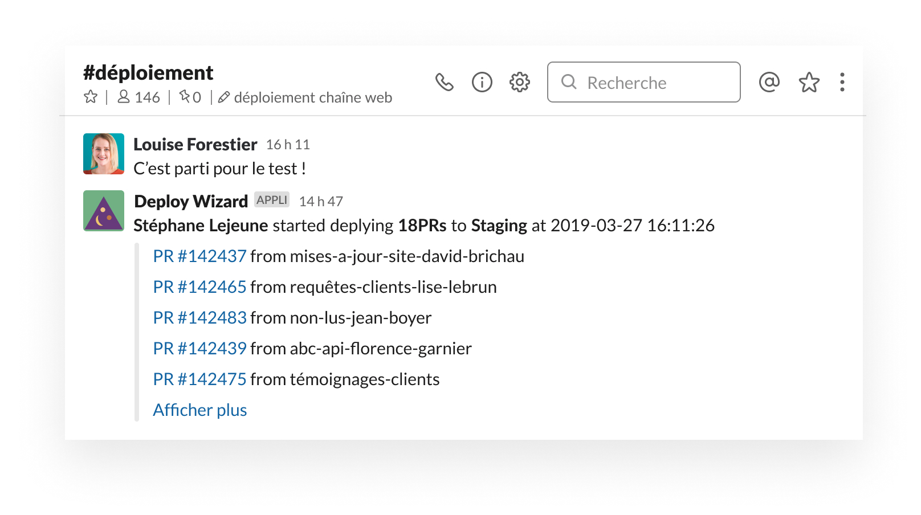
Task: Open starred items from header star
Action: pos(809,83)
